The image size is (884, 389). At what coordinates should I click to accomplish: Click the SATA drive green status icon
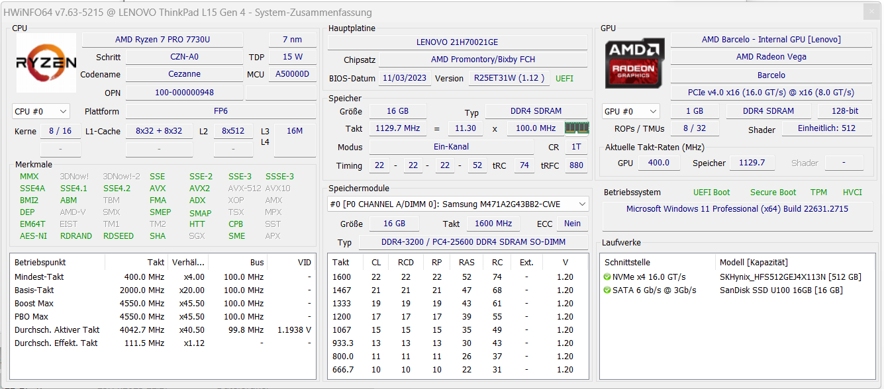pyautogui.click(x=607, y=290)
